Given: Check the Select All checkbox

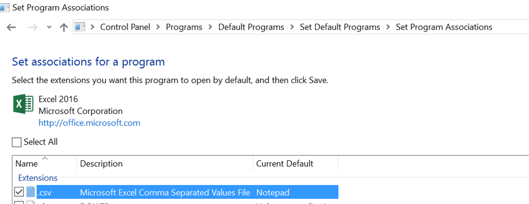Looking at the screenshot, I should pyautogui.click(x=17, y=143).
